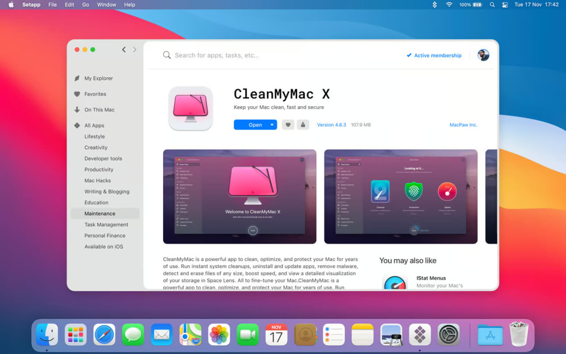Open Reminders from the Dock

coord(334,335)
